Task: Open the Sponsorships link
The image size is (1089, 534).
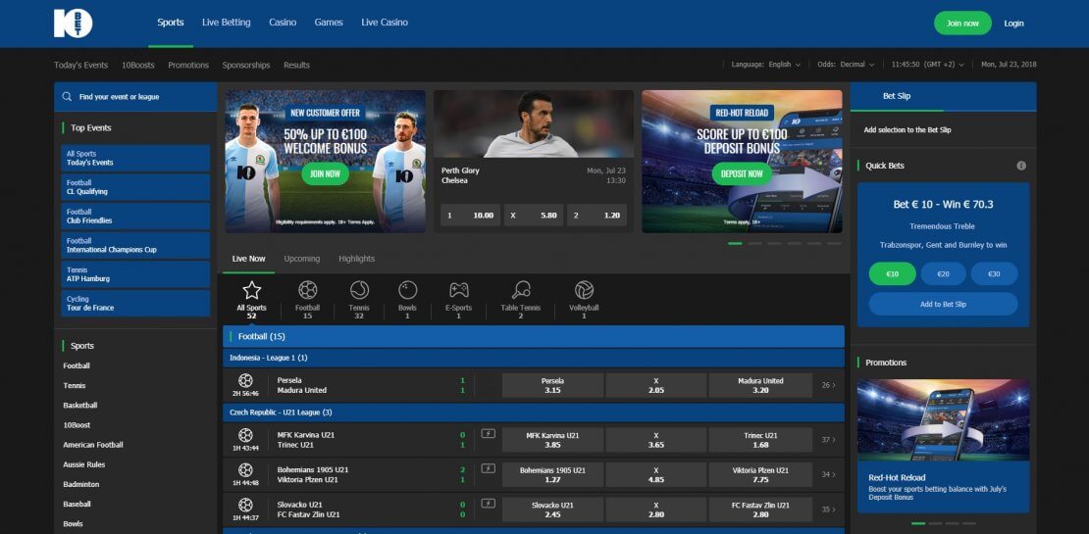Action: pyautogui.click(x=246, y=66)
